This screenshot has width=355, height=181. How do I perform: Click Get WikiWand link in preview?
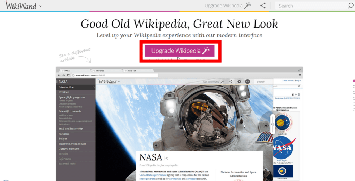click(213, 82)
